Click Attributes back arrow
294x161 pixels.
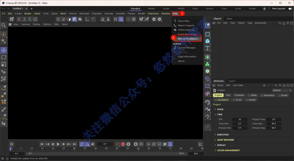point(264,85)
